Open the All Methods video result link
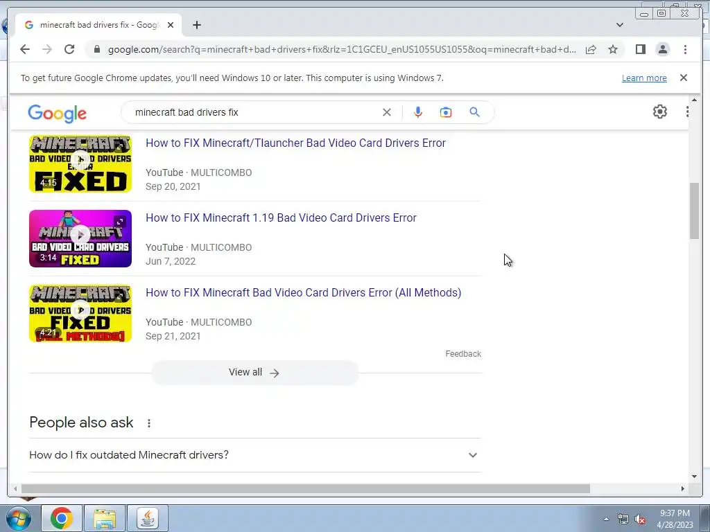Image resolution: width=710 pixels, height=532 pixels. [x=304, y=293]
